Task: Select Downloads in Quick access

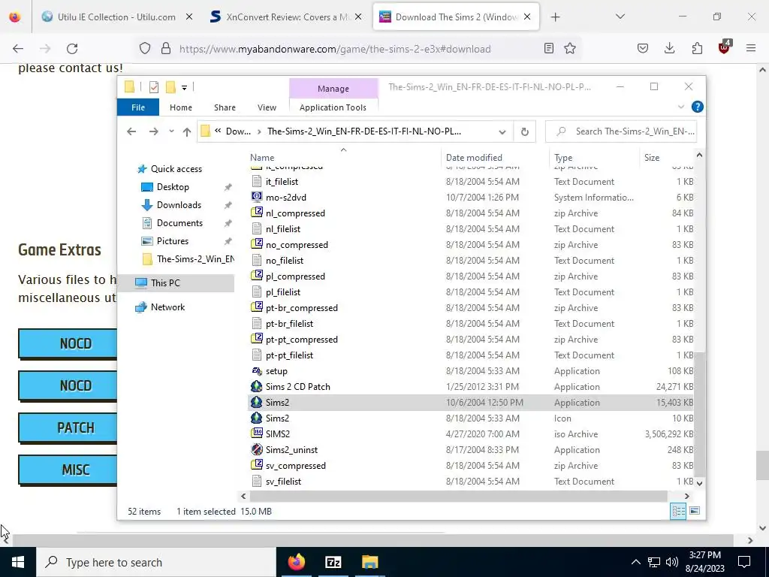Action: pyautogui.click(x=179, y=205)
